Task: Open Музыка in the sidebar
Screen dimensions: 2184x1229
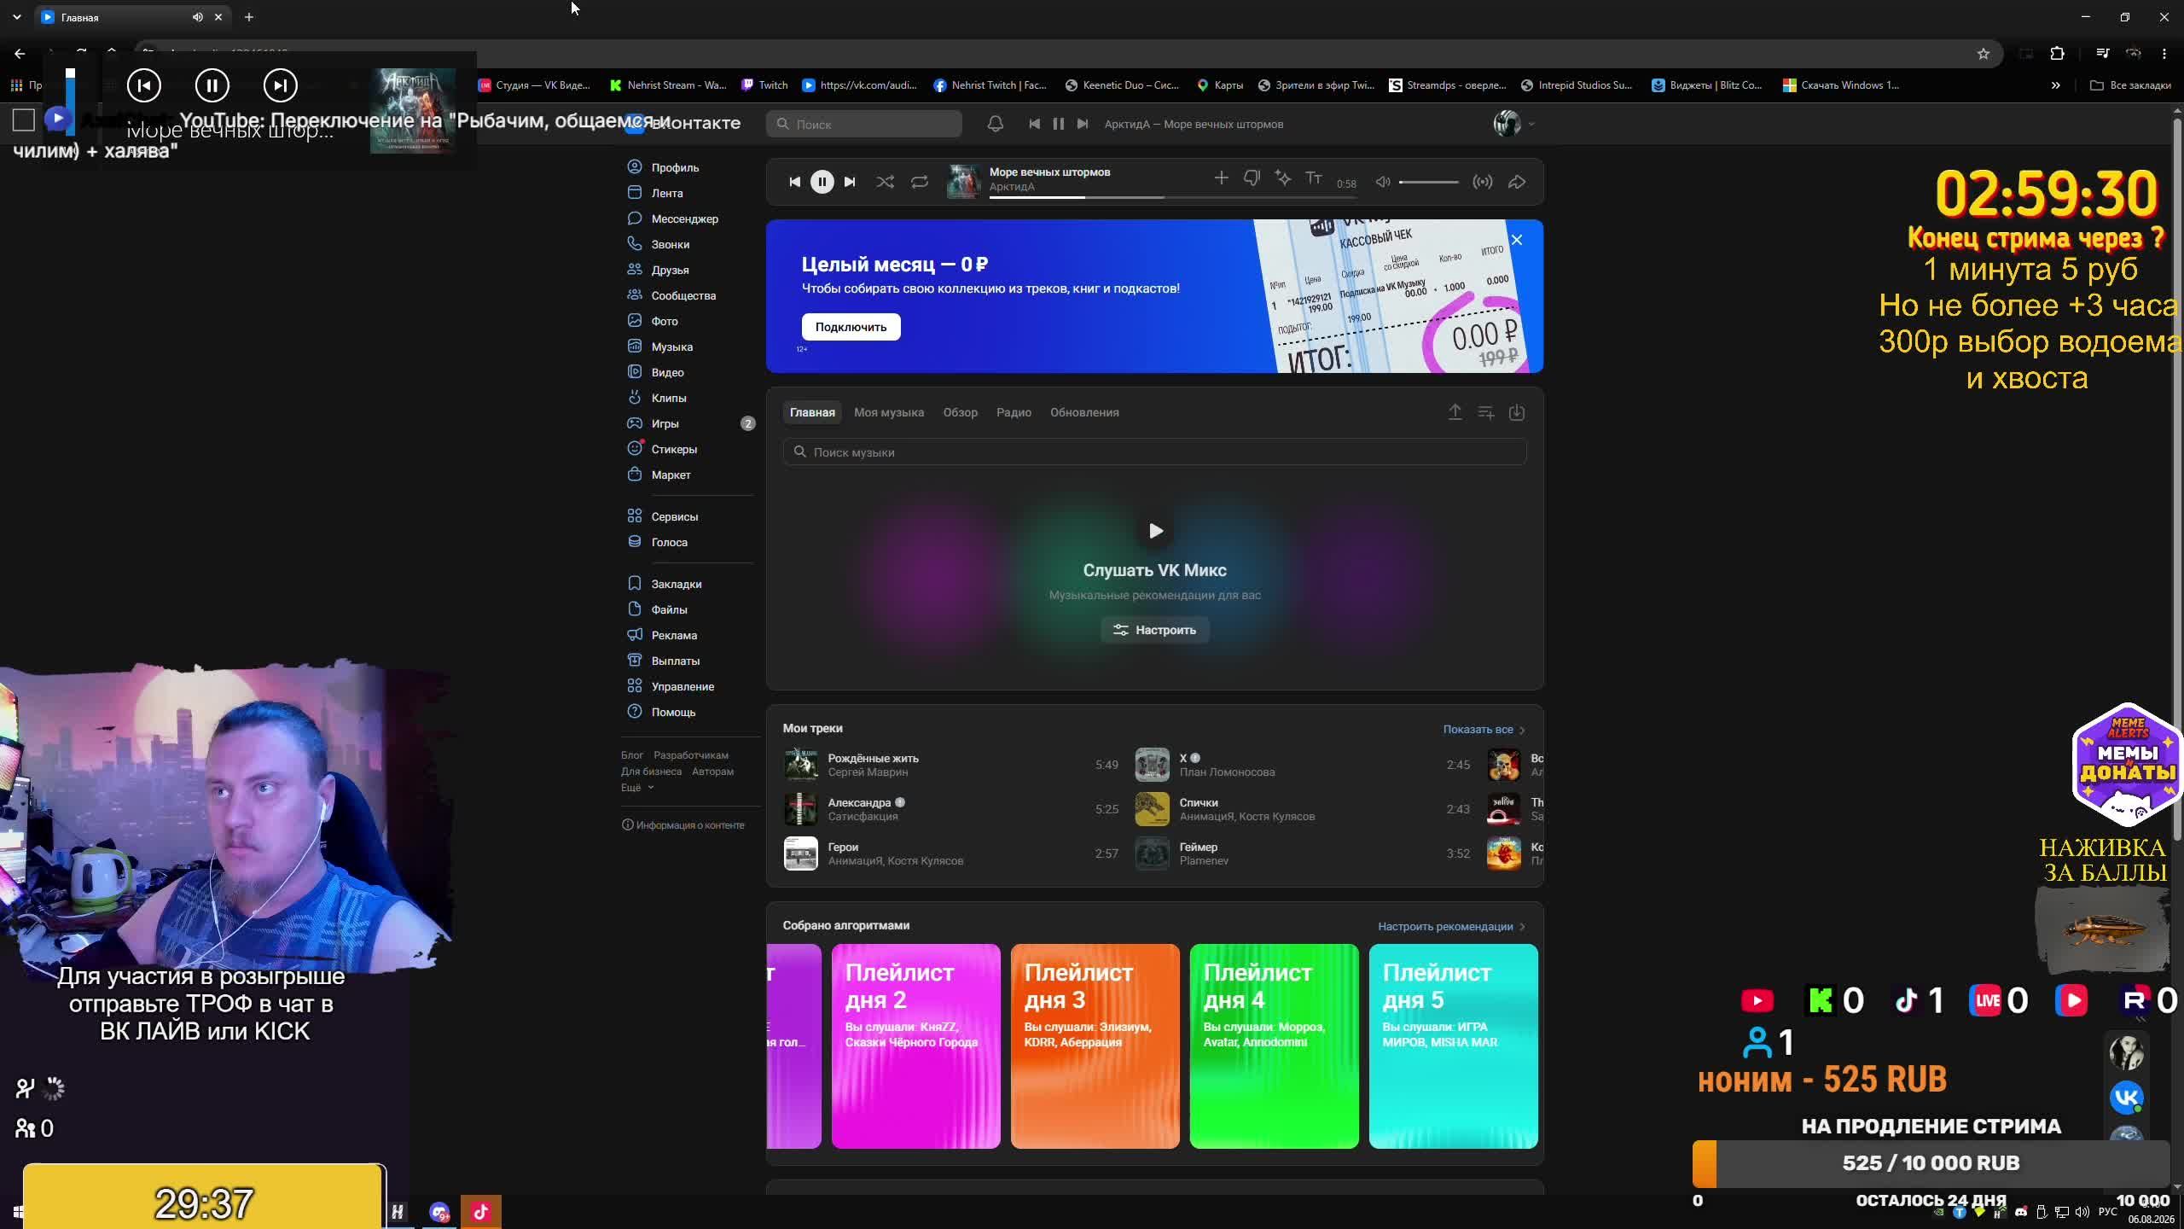Action: [671, 347]
